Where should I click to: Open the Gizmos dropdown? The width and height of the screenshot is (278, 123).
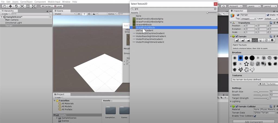point(112,14)
